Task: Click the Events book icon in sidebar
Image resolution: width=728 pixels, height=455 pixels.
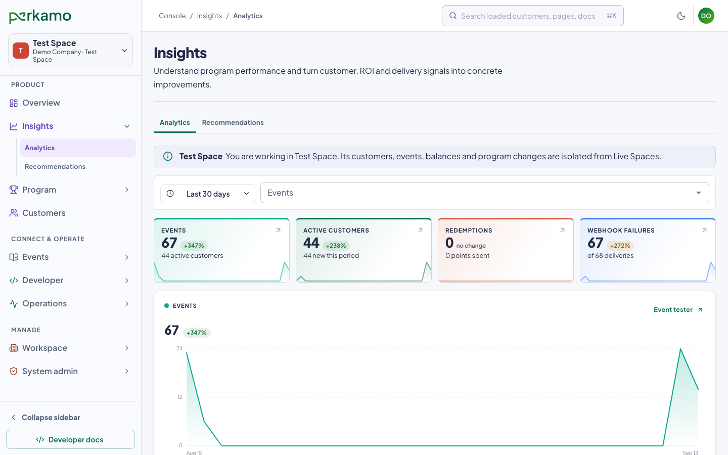Action: [14, 257]
